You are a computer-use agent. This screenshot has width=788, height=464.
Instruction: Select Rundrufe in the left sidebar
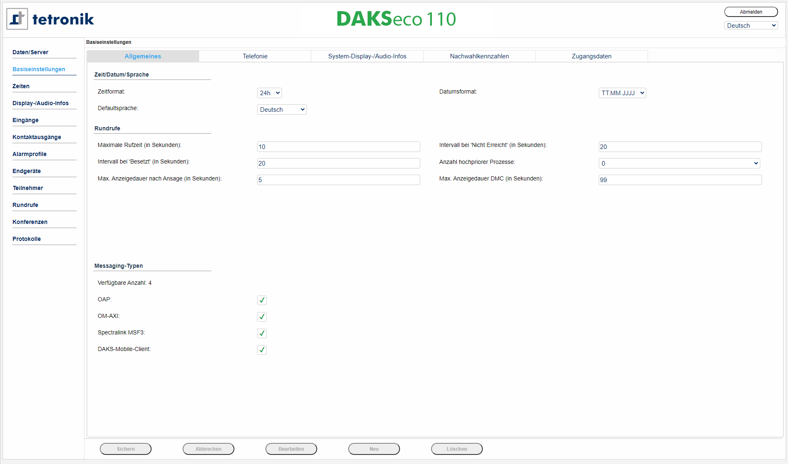pyautogui.click(x=25, y=205)
